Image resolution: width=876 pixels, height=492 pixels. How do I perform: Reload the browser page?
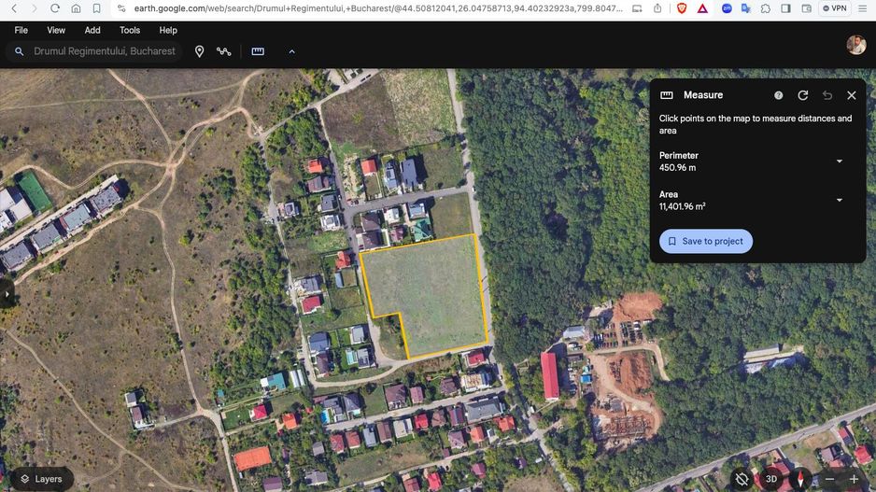click(x=55, y=8)
